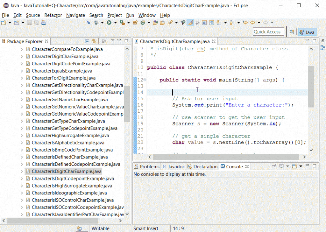Toggle Block Selection Mode icon
This screenshot has width=326, height=232.
click(x=204, y=23)
